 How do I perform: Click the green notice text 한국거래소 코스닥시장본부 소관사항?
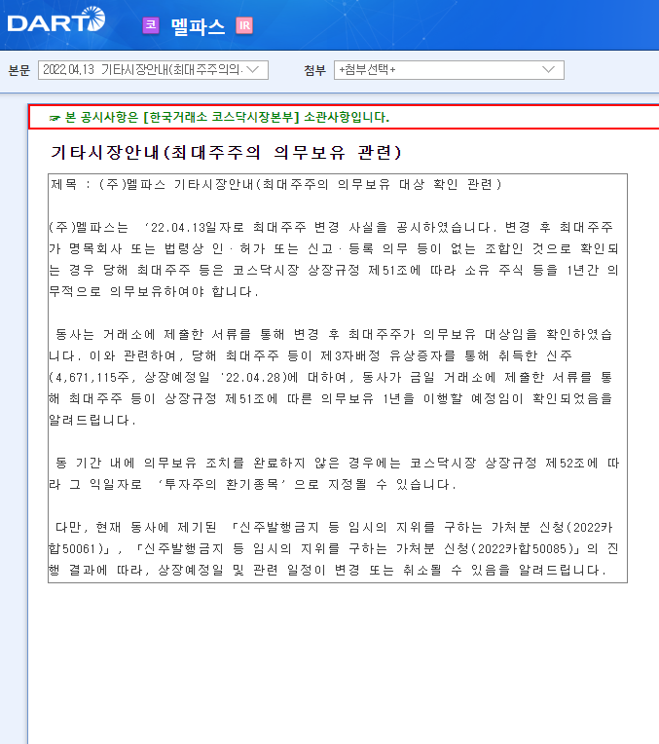227,117
